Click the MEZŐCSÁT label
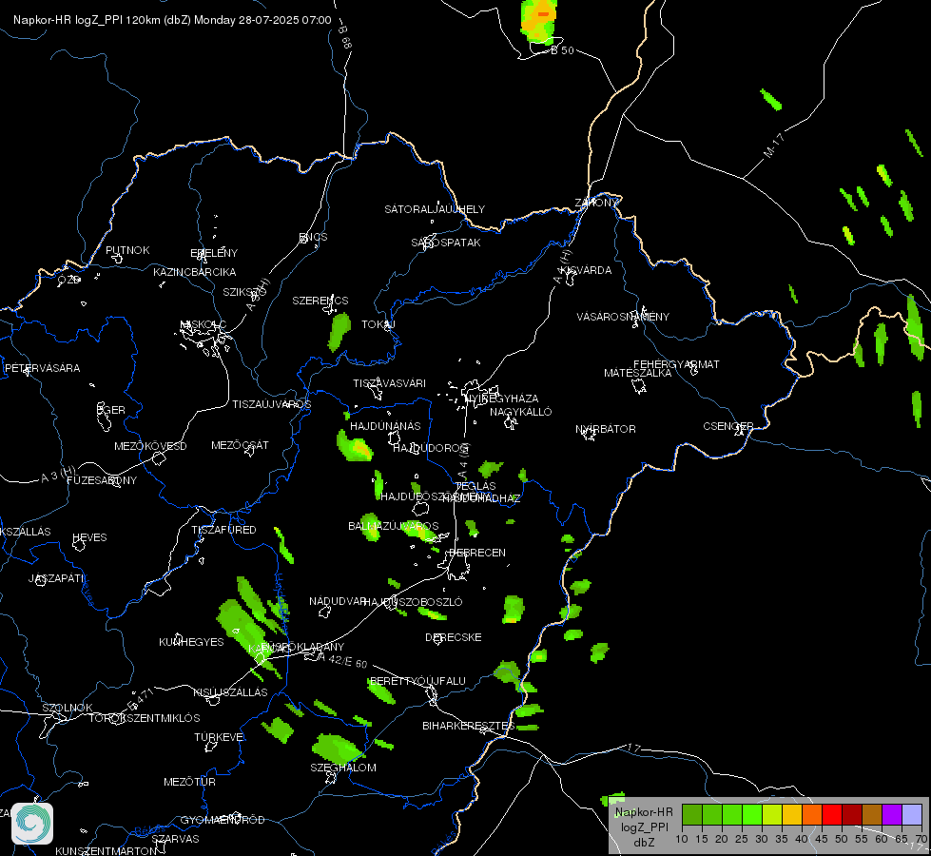Viewport: 931px width, 856px height. (x=240, y=445)
